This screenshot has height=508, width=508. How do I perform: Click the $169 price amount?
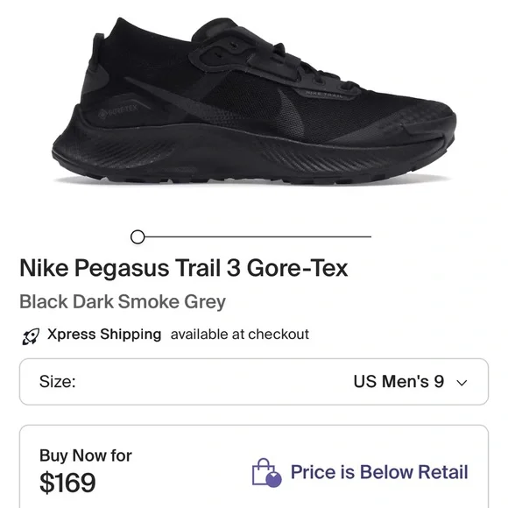click(67, 483)
